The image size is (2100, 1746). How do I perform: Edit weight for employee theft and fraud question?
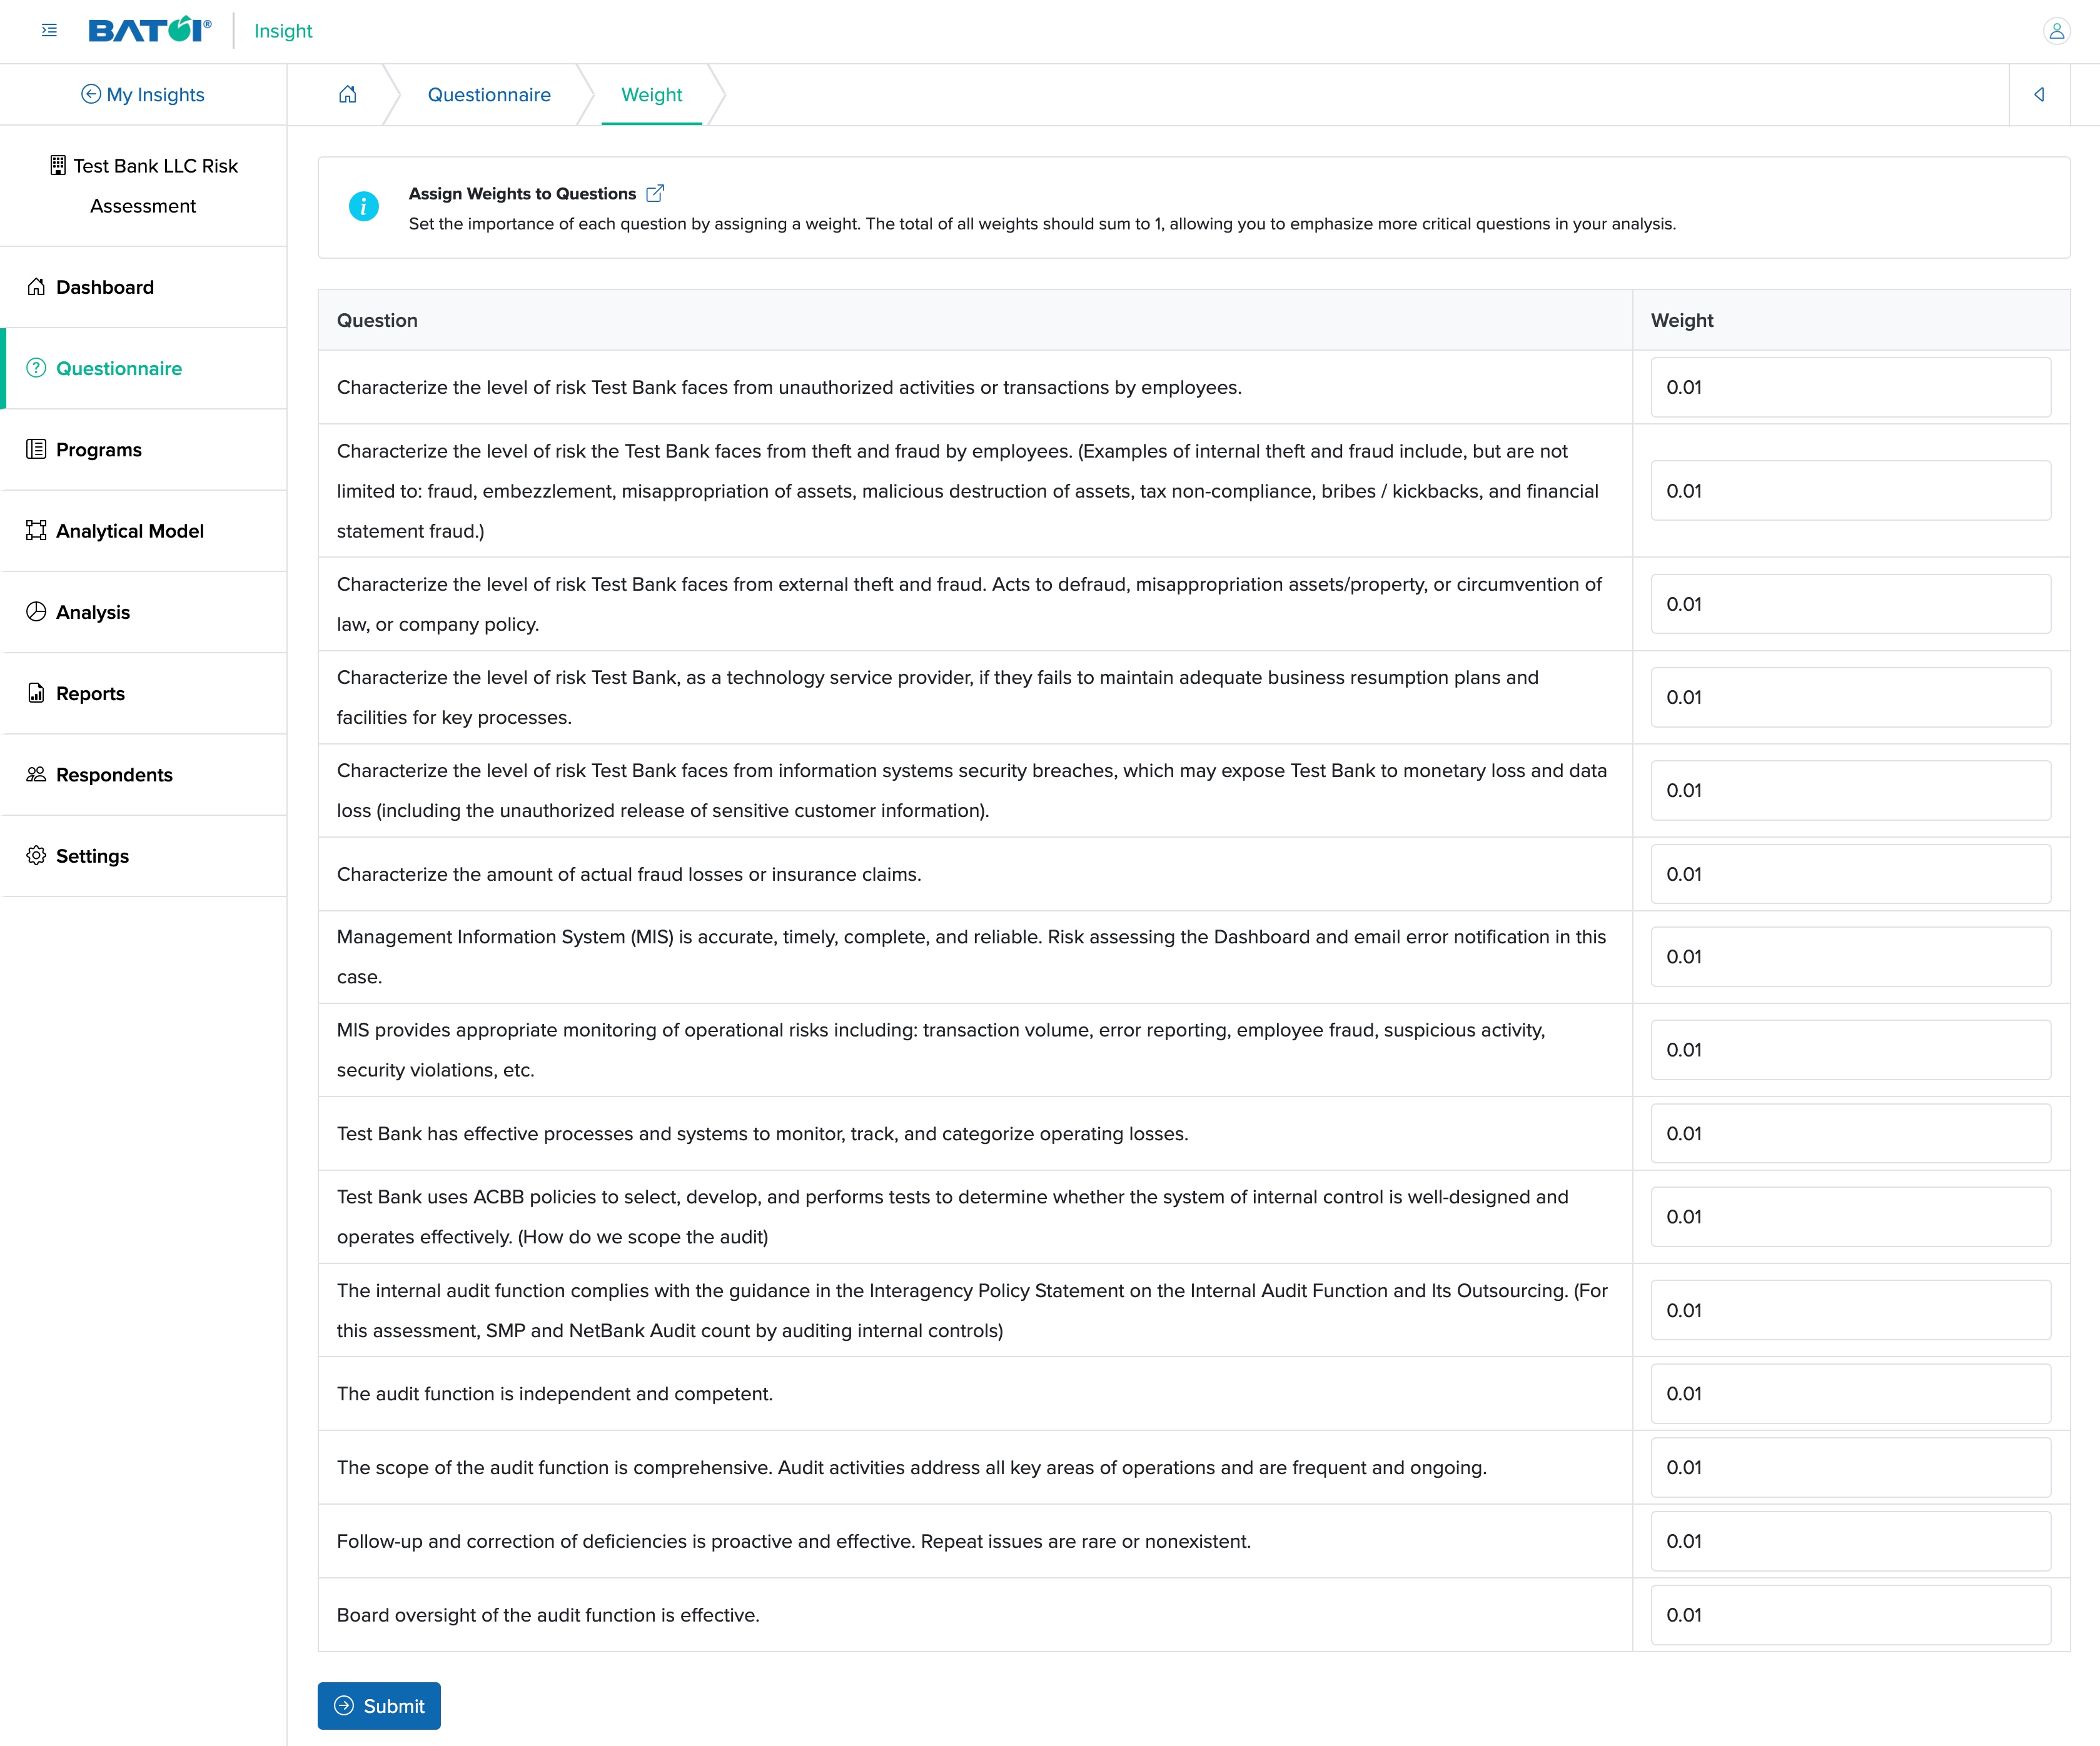click(x=1851, y=491)
